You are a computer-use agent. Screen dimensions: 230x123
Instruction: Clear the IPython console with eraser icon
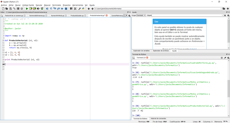click(225, 58)
